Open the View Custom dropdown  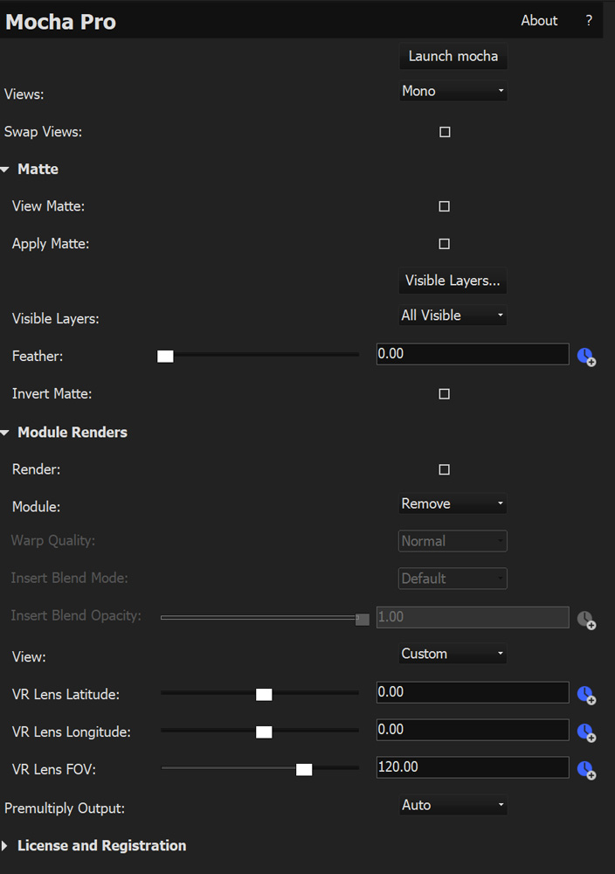point(453,654)
